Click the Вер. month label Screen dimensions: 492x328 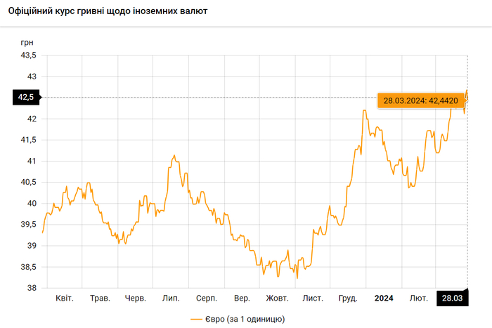[242, 298]
